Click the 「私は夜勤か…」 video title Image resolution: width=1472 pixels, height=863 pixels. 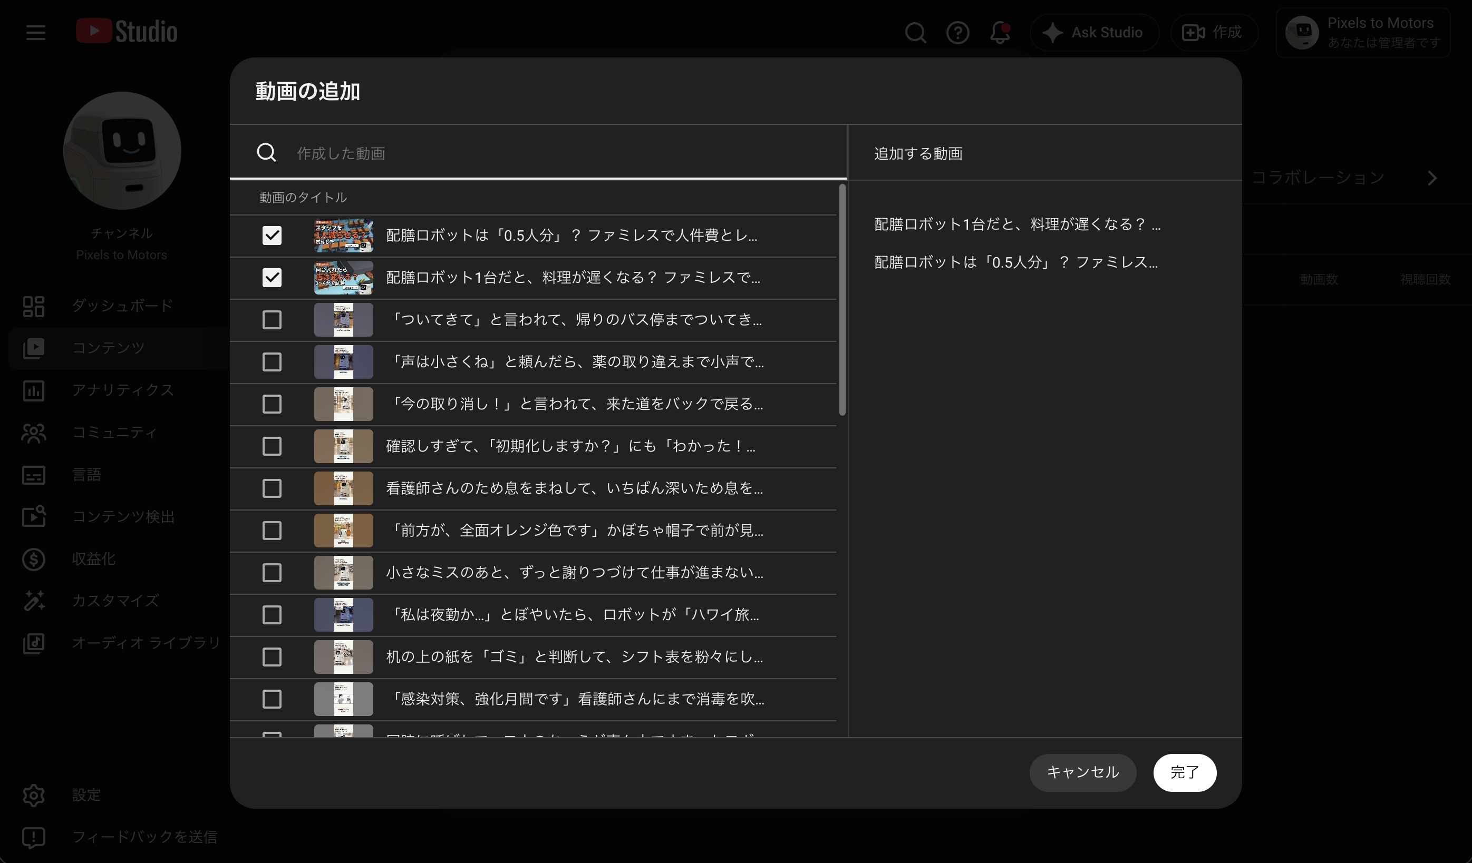point(573,614)
